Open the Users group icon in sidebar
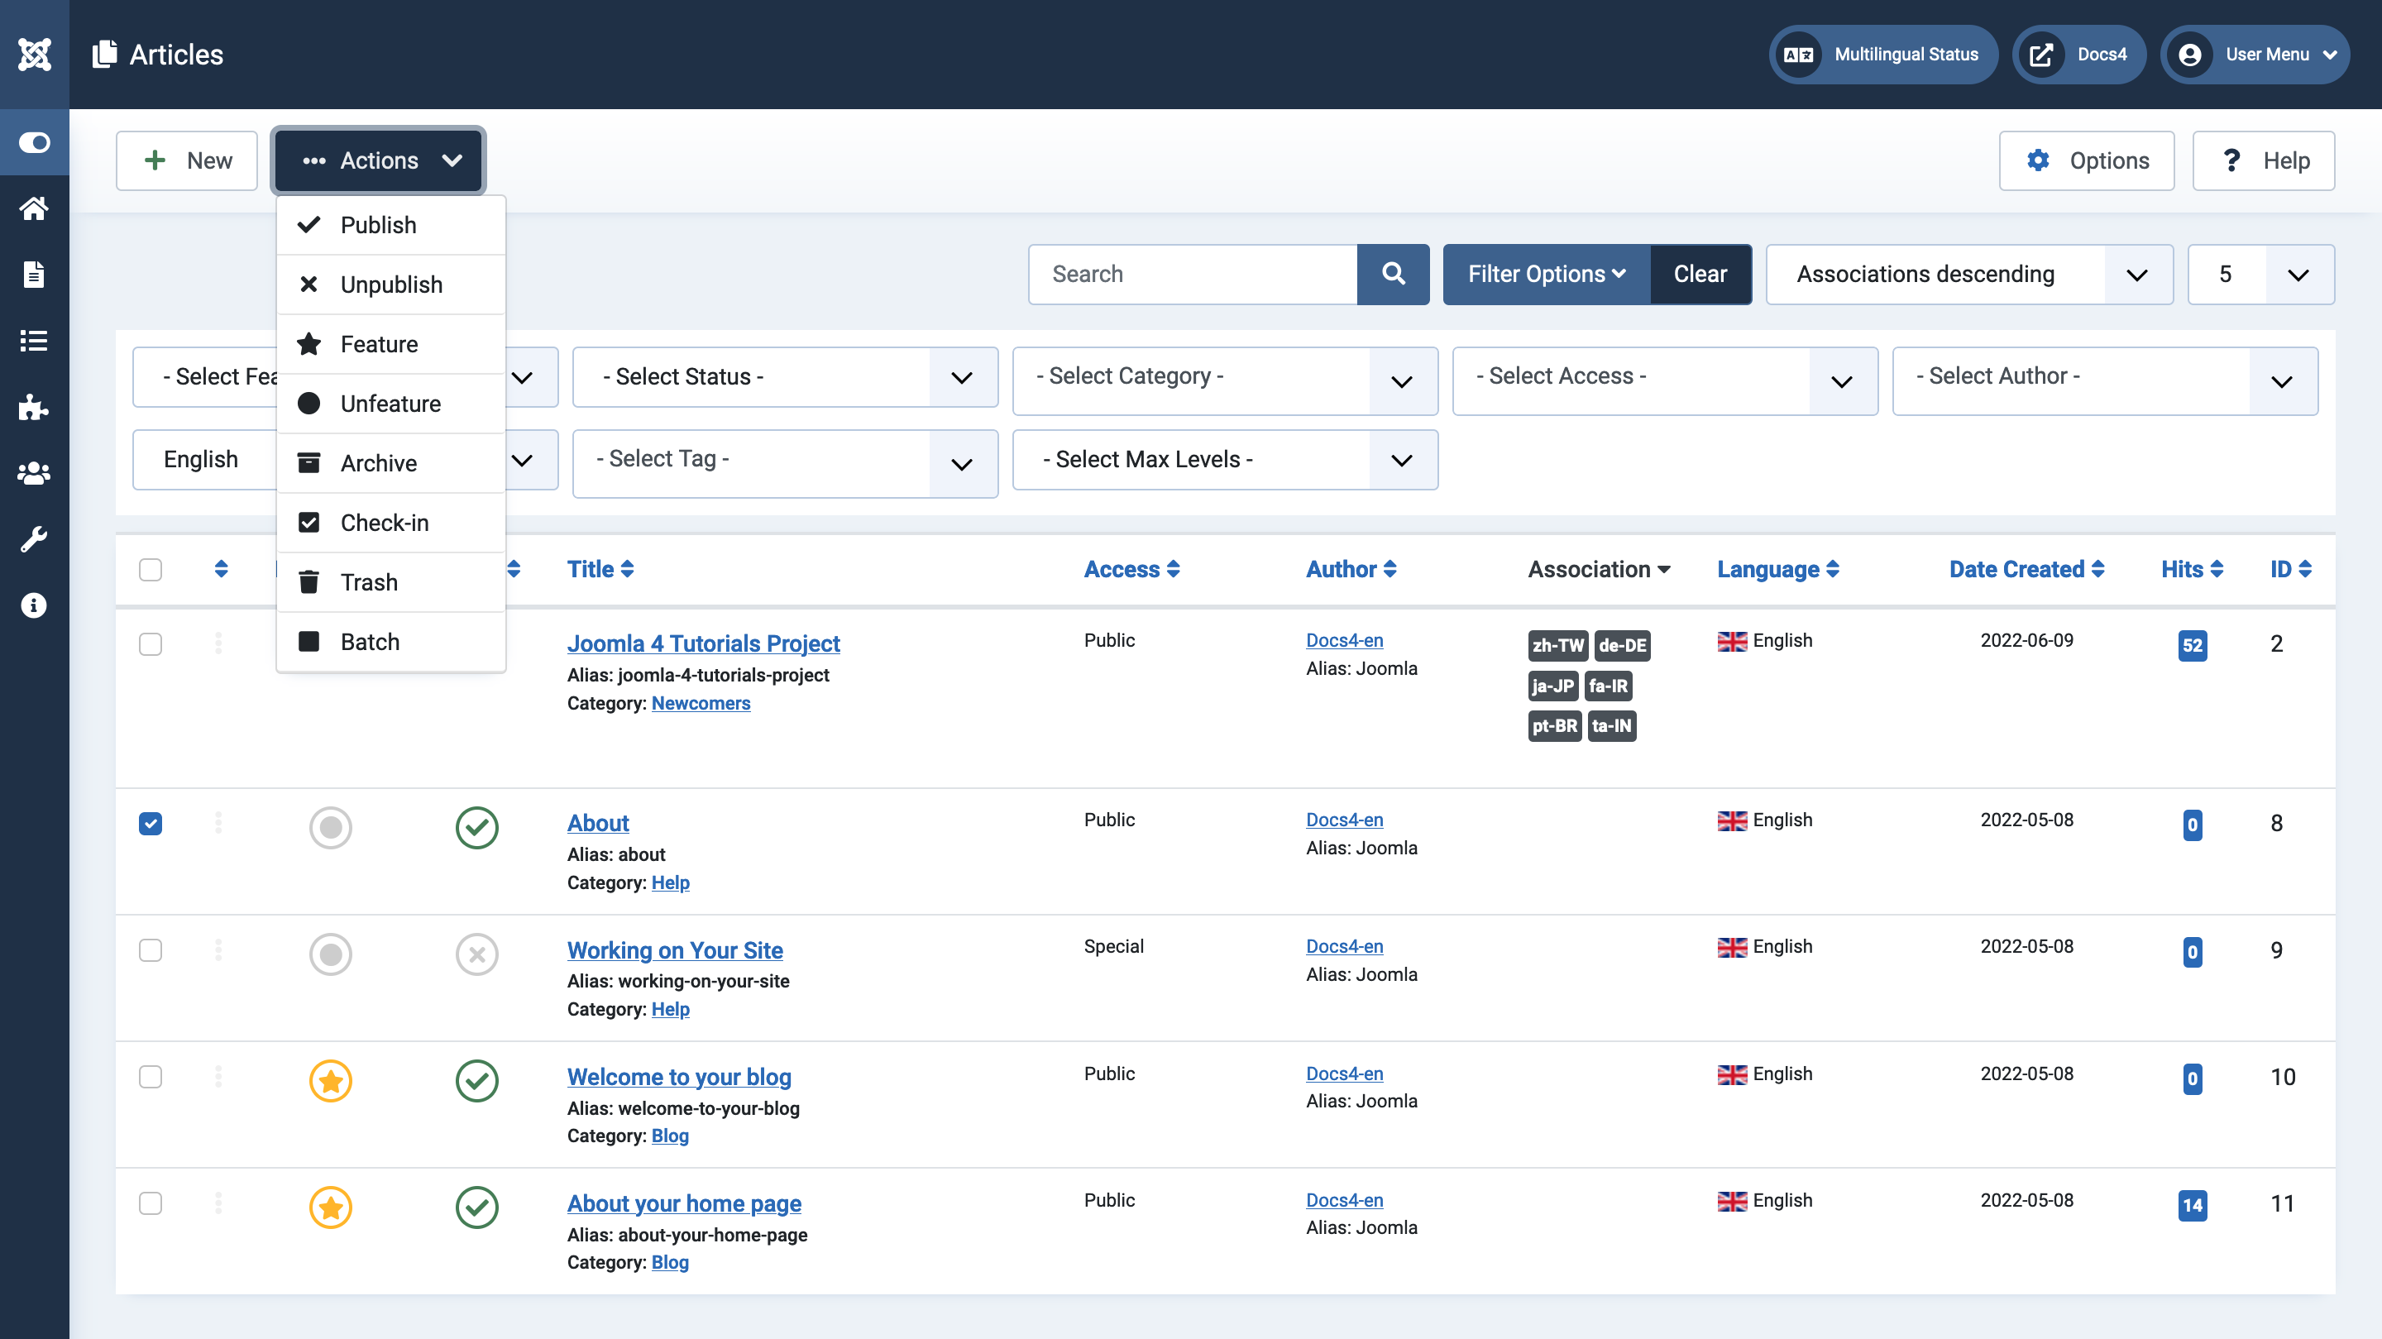This screenshot has height=1339, width=2382. (x=34, y=473)
